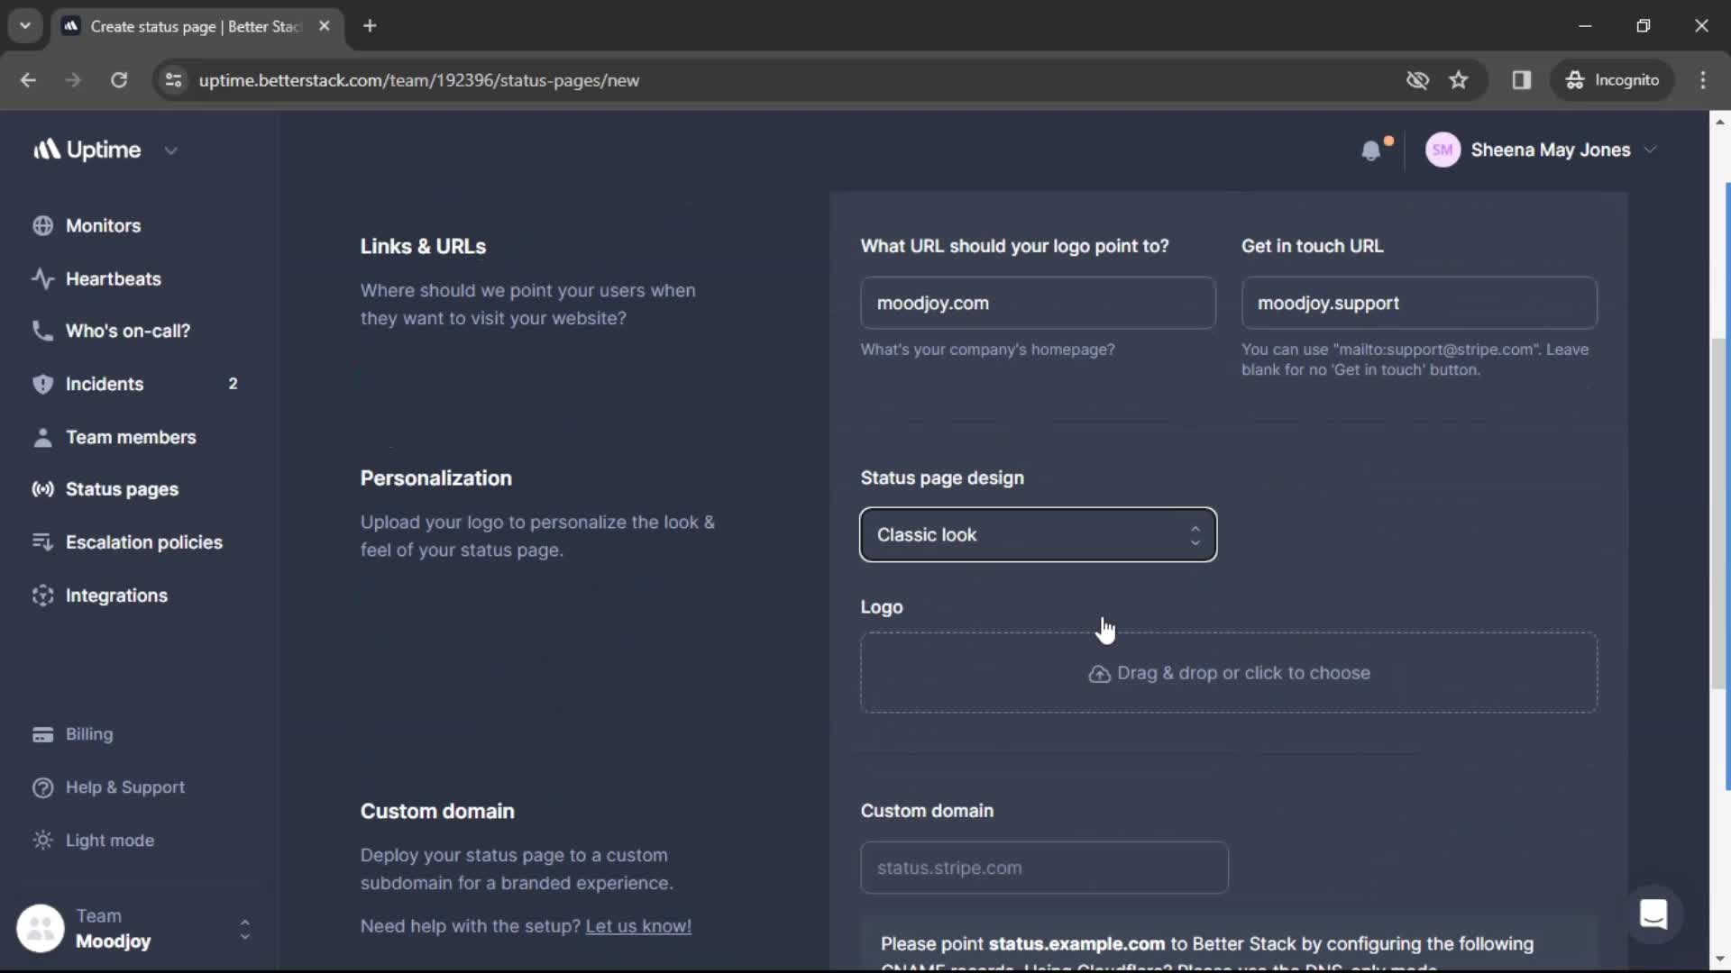The image size is (1731, 973).
Task: Click the notification bell icon
Action: 1370,150
